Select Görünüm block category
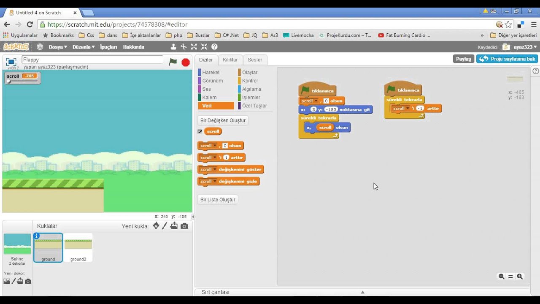540x304 pixels. tap(213, 81)
